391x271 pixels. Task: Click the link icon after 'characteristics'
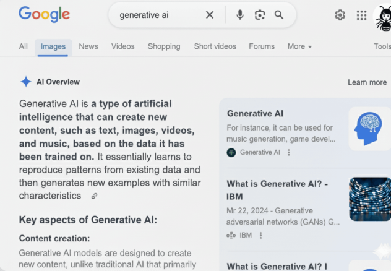pos(94,196)
